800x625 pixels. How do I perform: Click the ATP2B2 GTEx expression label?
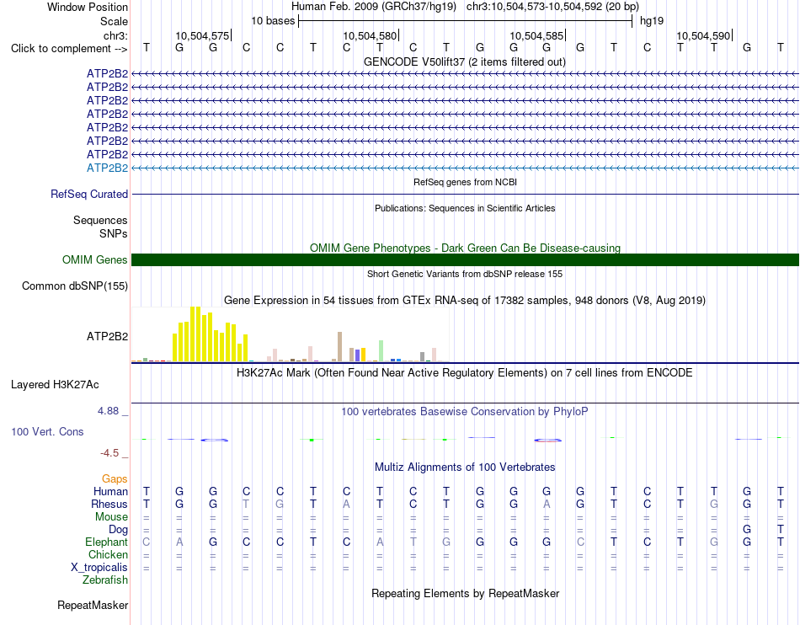pos(107,337)
